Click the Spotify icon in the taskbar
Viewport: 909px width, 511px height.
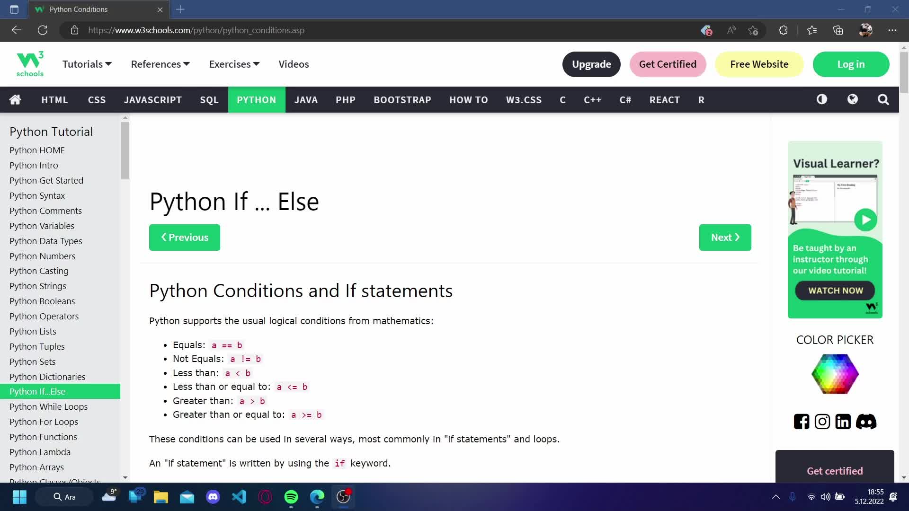[292, 497]
